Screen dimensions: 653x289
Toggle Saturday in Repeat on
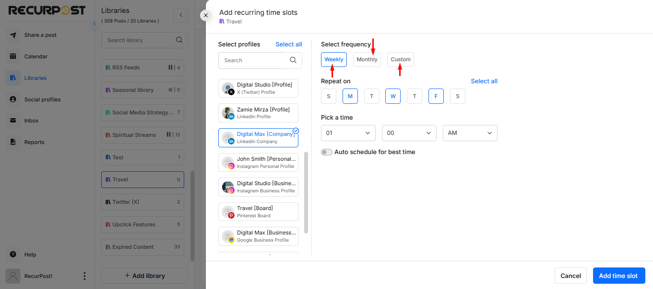pyautogui.click(x=458, y=96)
